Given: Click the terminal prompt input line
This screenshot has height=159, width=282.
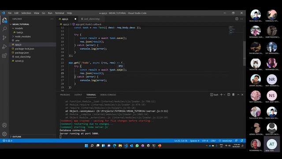Looking at the screenshot, I should click(60, 136).
